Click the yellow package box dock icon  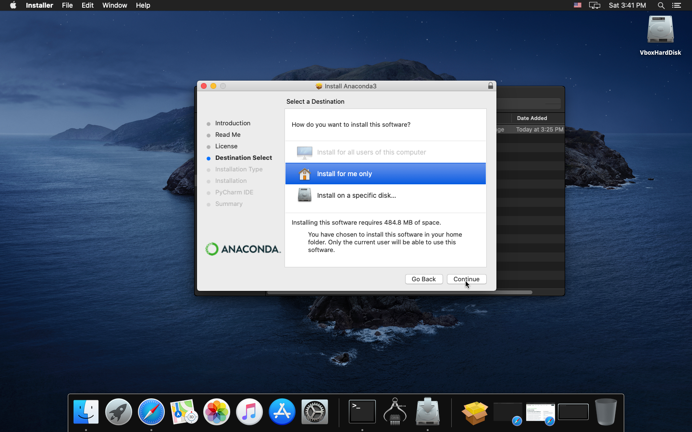475,412
